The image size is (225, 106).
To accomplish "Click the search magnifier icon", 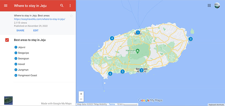I will (62, 5).
